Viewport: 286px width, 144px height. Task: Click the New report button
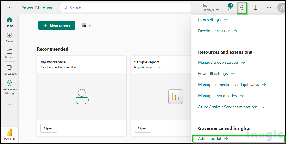coord(56,25)
